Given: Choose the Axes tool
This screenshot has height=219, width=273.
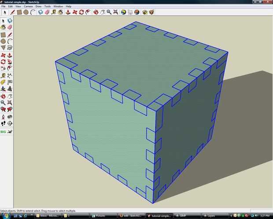Looking at the screenshot, I should (3, 89).
